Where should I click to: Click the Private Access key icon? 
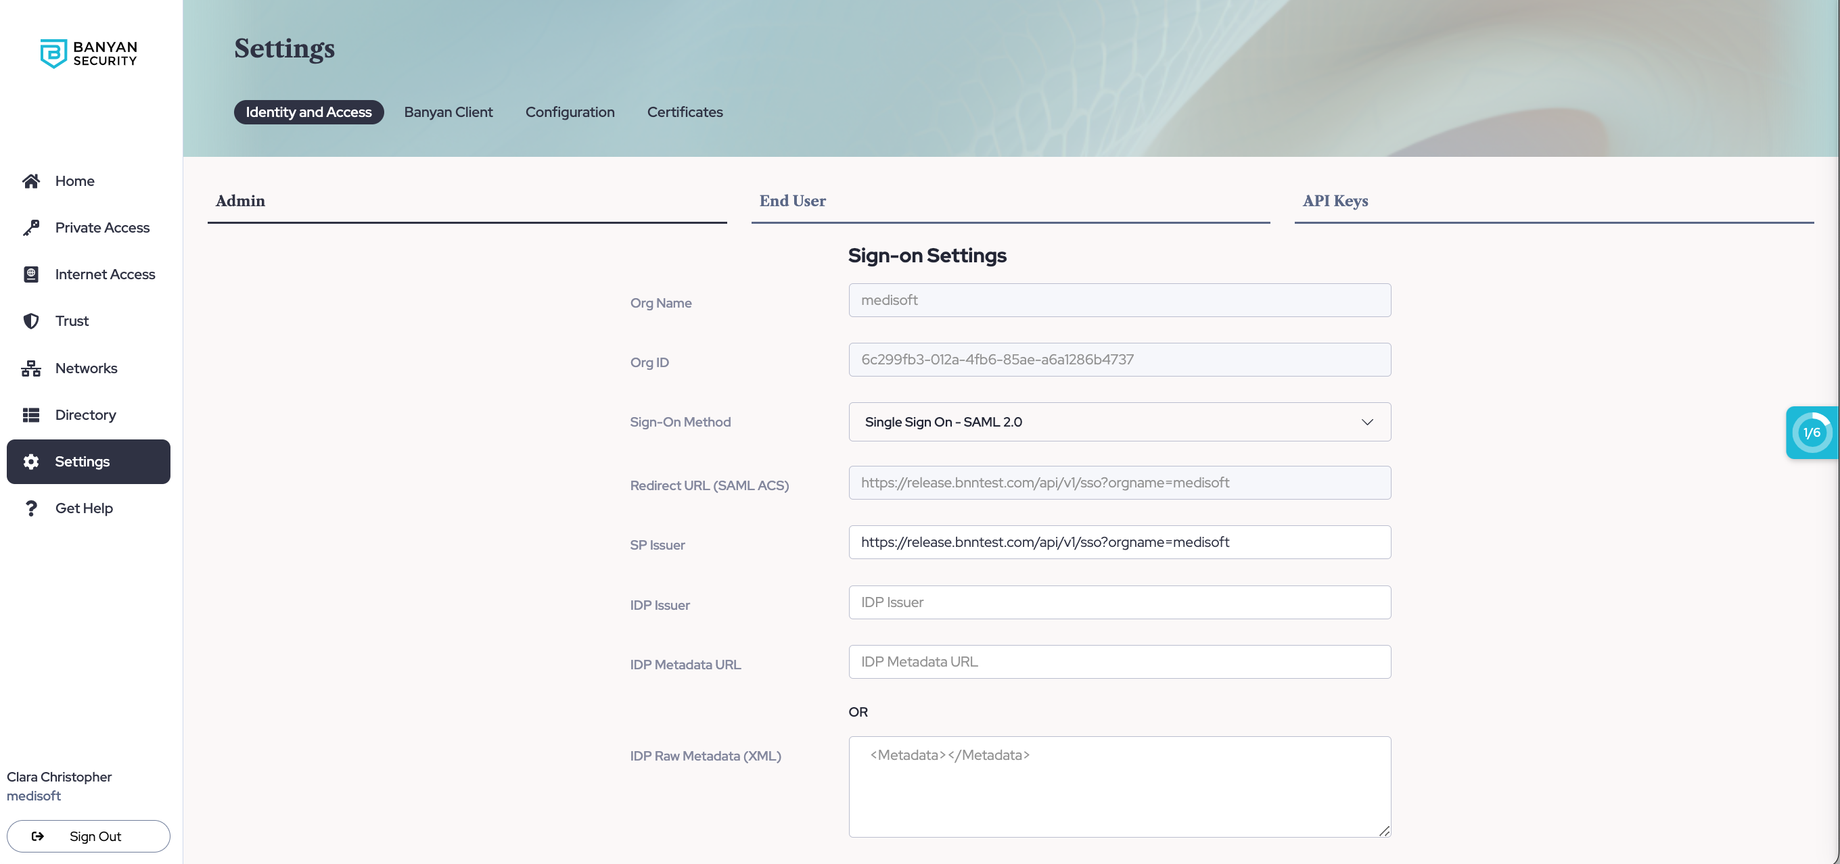(x=30, y=228)
